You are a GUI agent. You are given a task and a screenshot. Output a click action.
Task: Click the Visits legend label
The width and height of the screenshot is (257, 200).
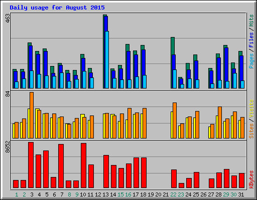(x=251, y=108)
